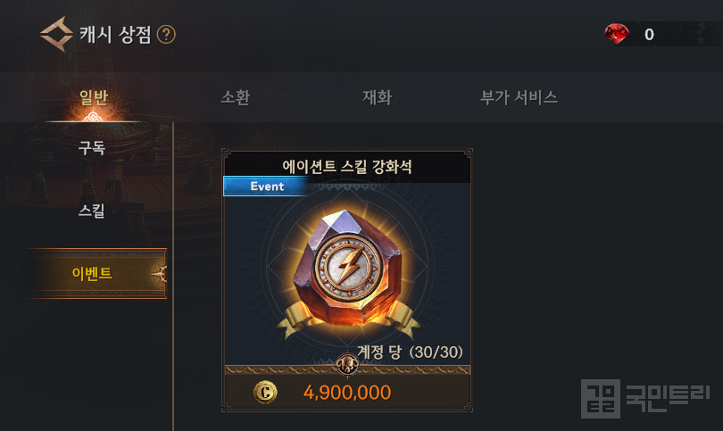
Task: Switch to the 소환 tab
Action: 235,97
